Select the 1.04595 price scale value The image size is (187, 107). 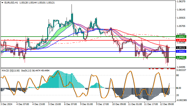181,67
